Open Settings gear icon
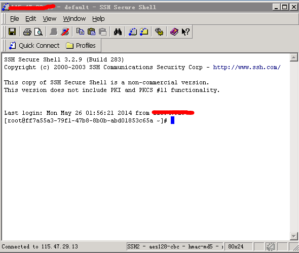This screenshot has height=253, width=299. pos(159,31)
